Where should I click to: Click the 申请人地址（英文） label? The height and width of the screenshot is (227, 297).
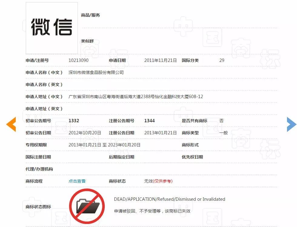(44, 109)
